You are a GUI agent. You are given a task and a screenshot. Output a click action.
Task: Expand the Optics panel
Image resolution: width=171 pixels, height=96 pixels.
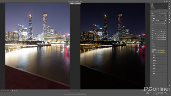click(152, 66)
